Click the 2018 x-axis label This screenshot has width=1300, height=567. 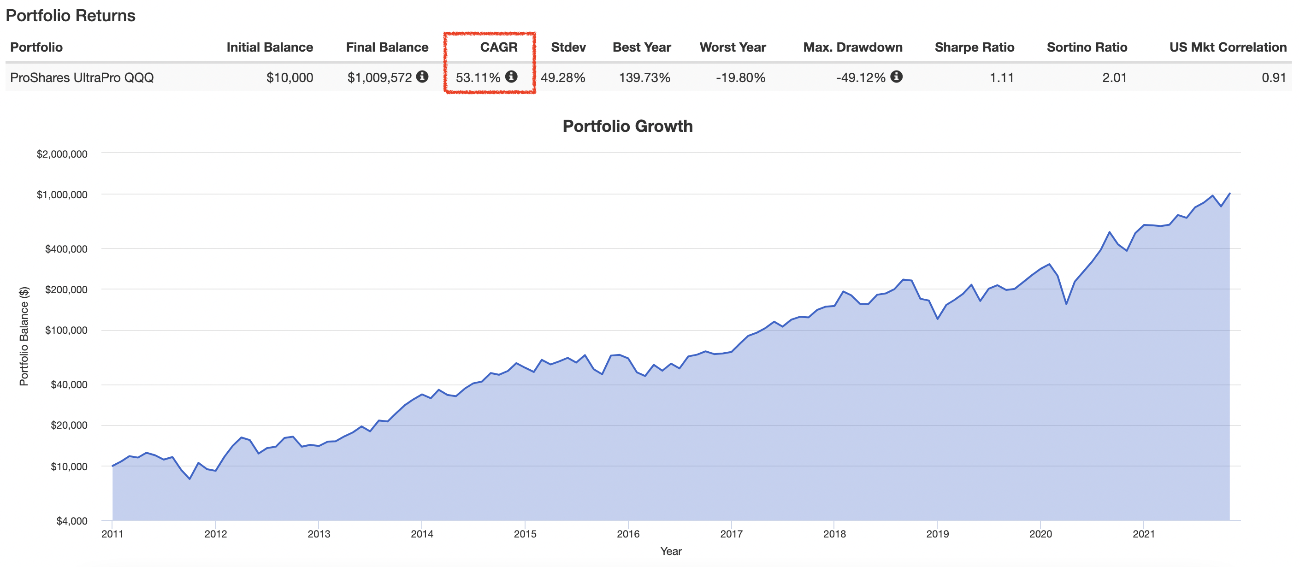[x=834, y=534]
